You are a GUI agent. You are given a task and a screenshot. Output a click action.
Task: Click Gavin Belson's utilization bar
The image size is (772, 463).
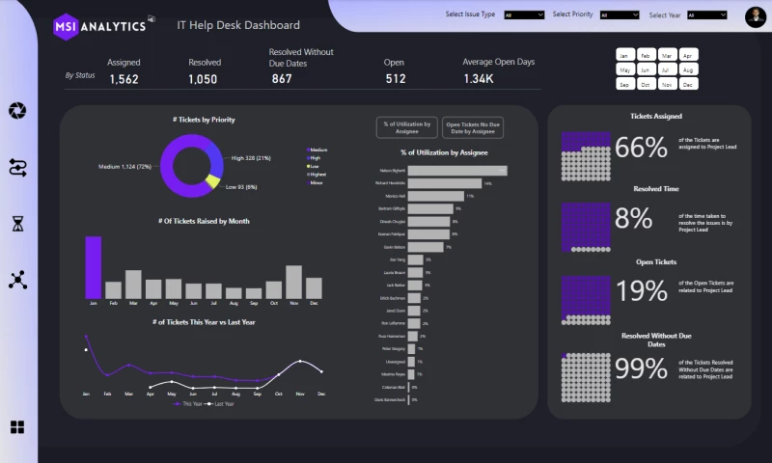(426, 247)
